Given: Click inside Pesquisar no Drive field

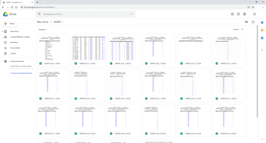Looking at the screenshot, I should click(83, 14).
